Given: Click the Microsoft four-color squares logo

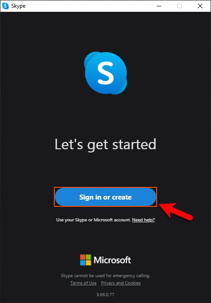Looking at the screenshot, I should pyautogui.click(x=86, y=260).
